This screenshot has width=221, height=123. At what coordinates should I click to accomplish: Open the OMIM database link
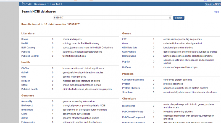click(24, 85)
